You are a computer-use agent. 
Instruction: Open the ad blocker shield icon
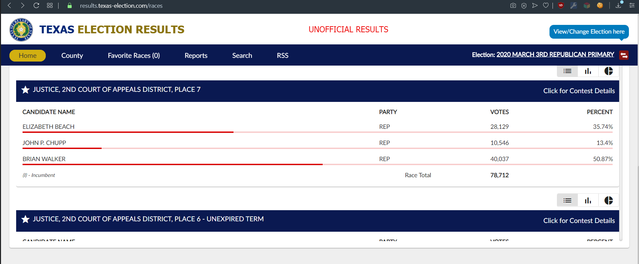[524, 5]
